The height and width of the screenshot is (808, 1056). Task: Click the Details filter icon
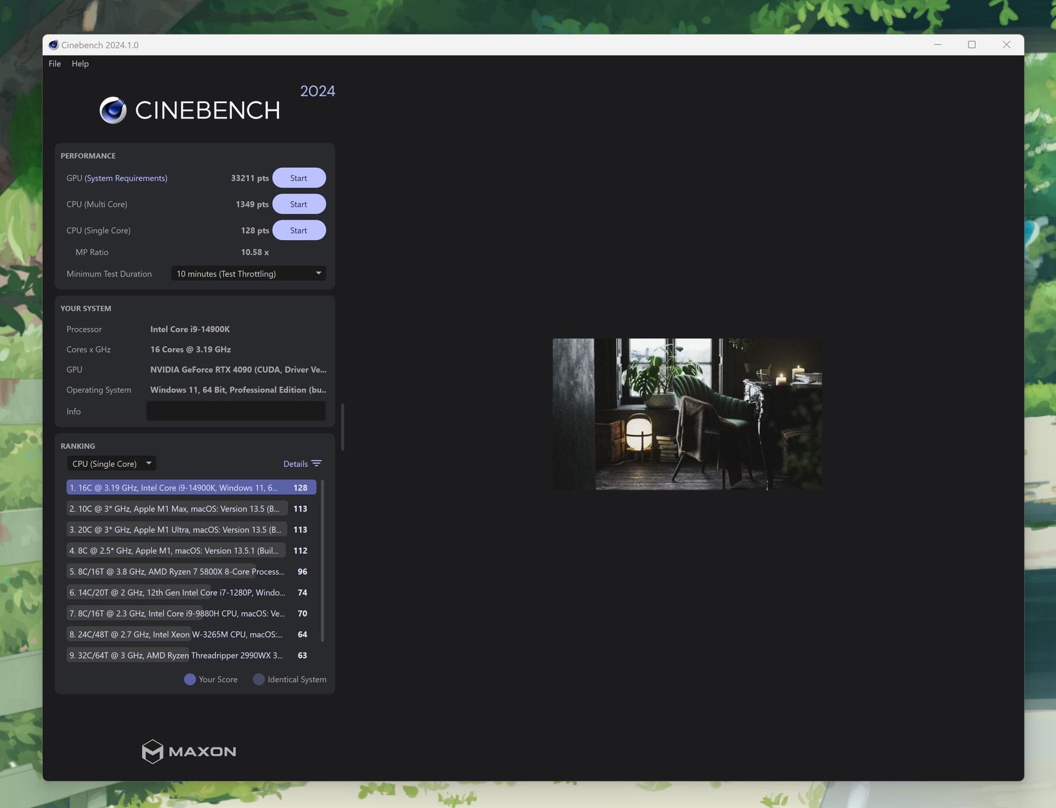[316, 463]
